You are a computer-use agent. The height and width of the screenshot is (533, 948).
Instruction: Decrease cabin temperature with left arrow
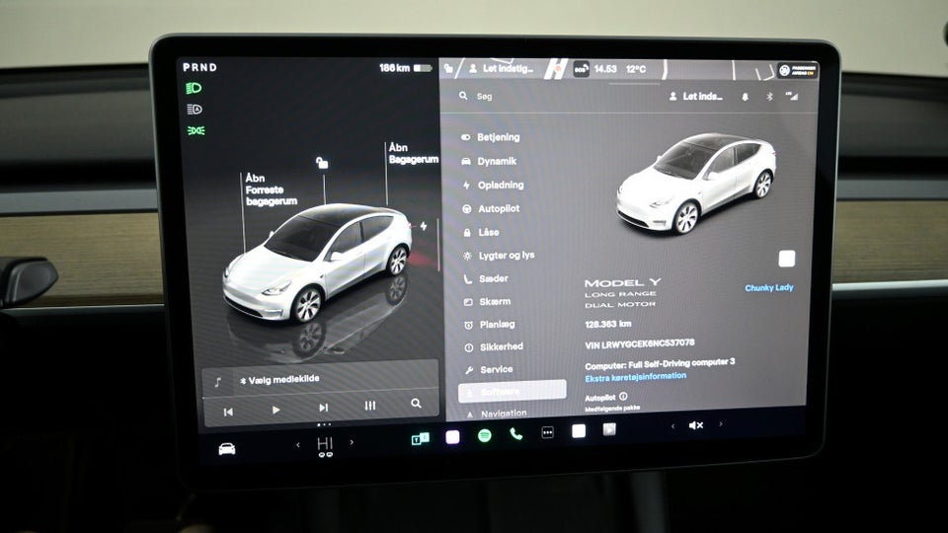pyautogui.click(x=298, y=445)
